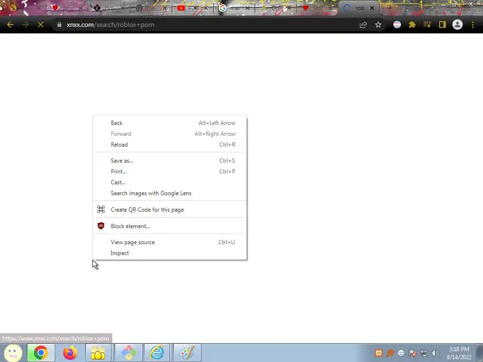
Task: Open Action Center flag tray icon
Action: tap(412, 353)
